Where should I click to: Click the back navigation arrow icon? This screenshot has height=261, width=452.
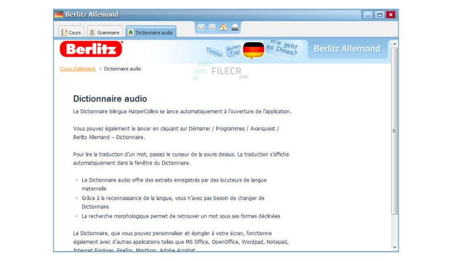click(201, 28)
